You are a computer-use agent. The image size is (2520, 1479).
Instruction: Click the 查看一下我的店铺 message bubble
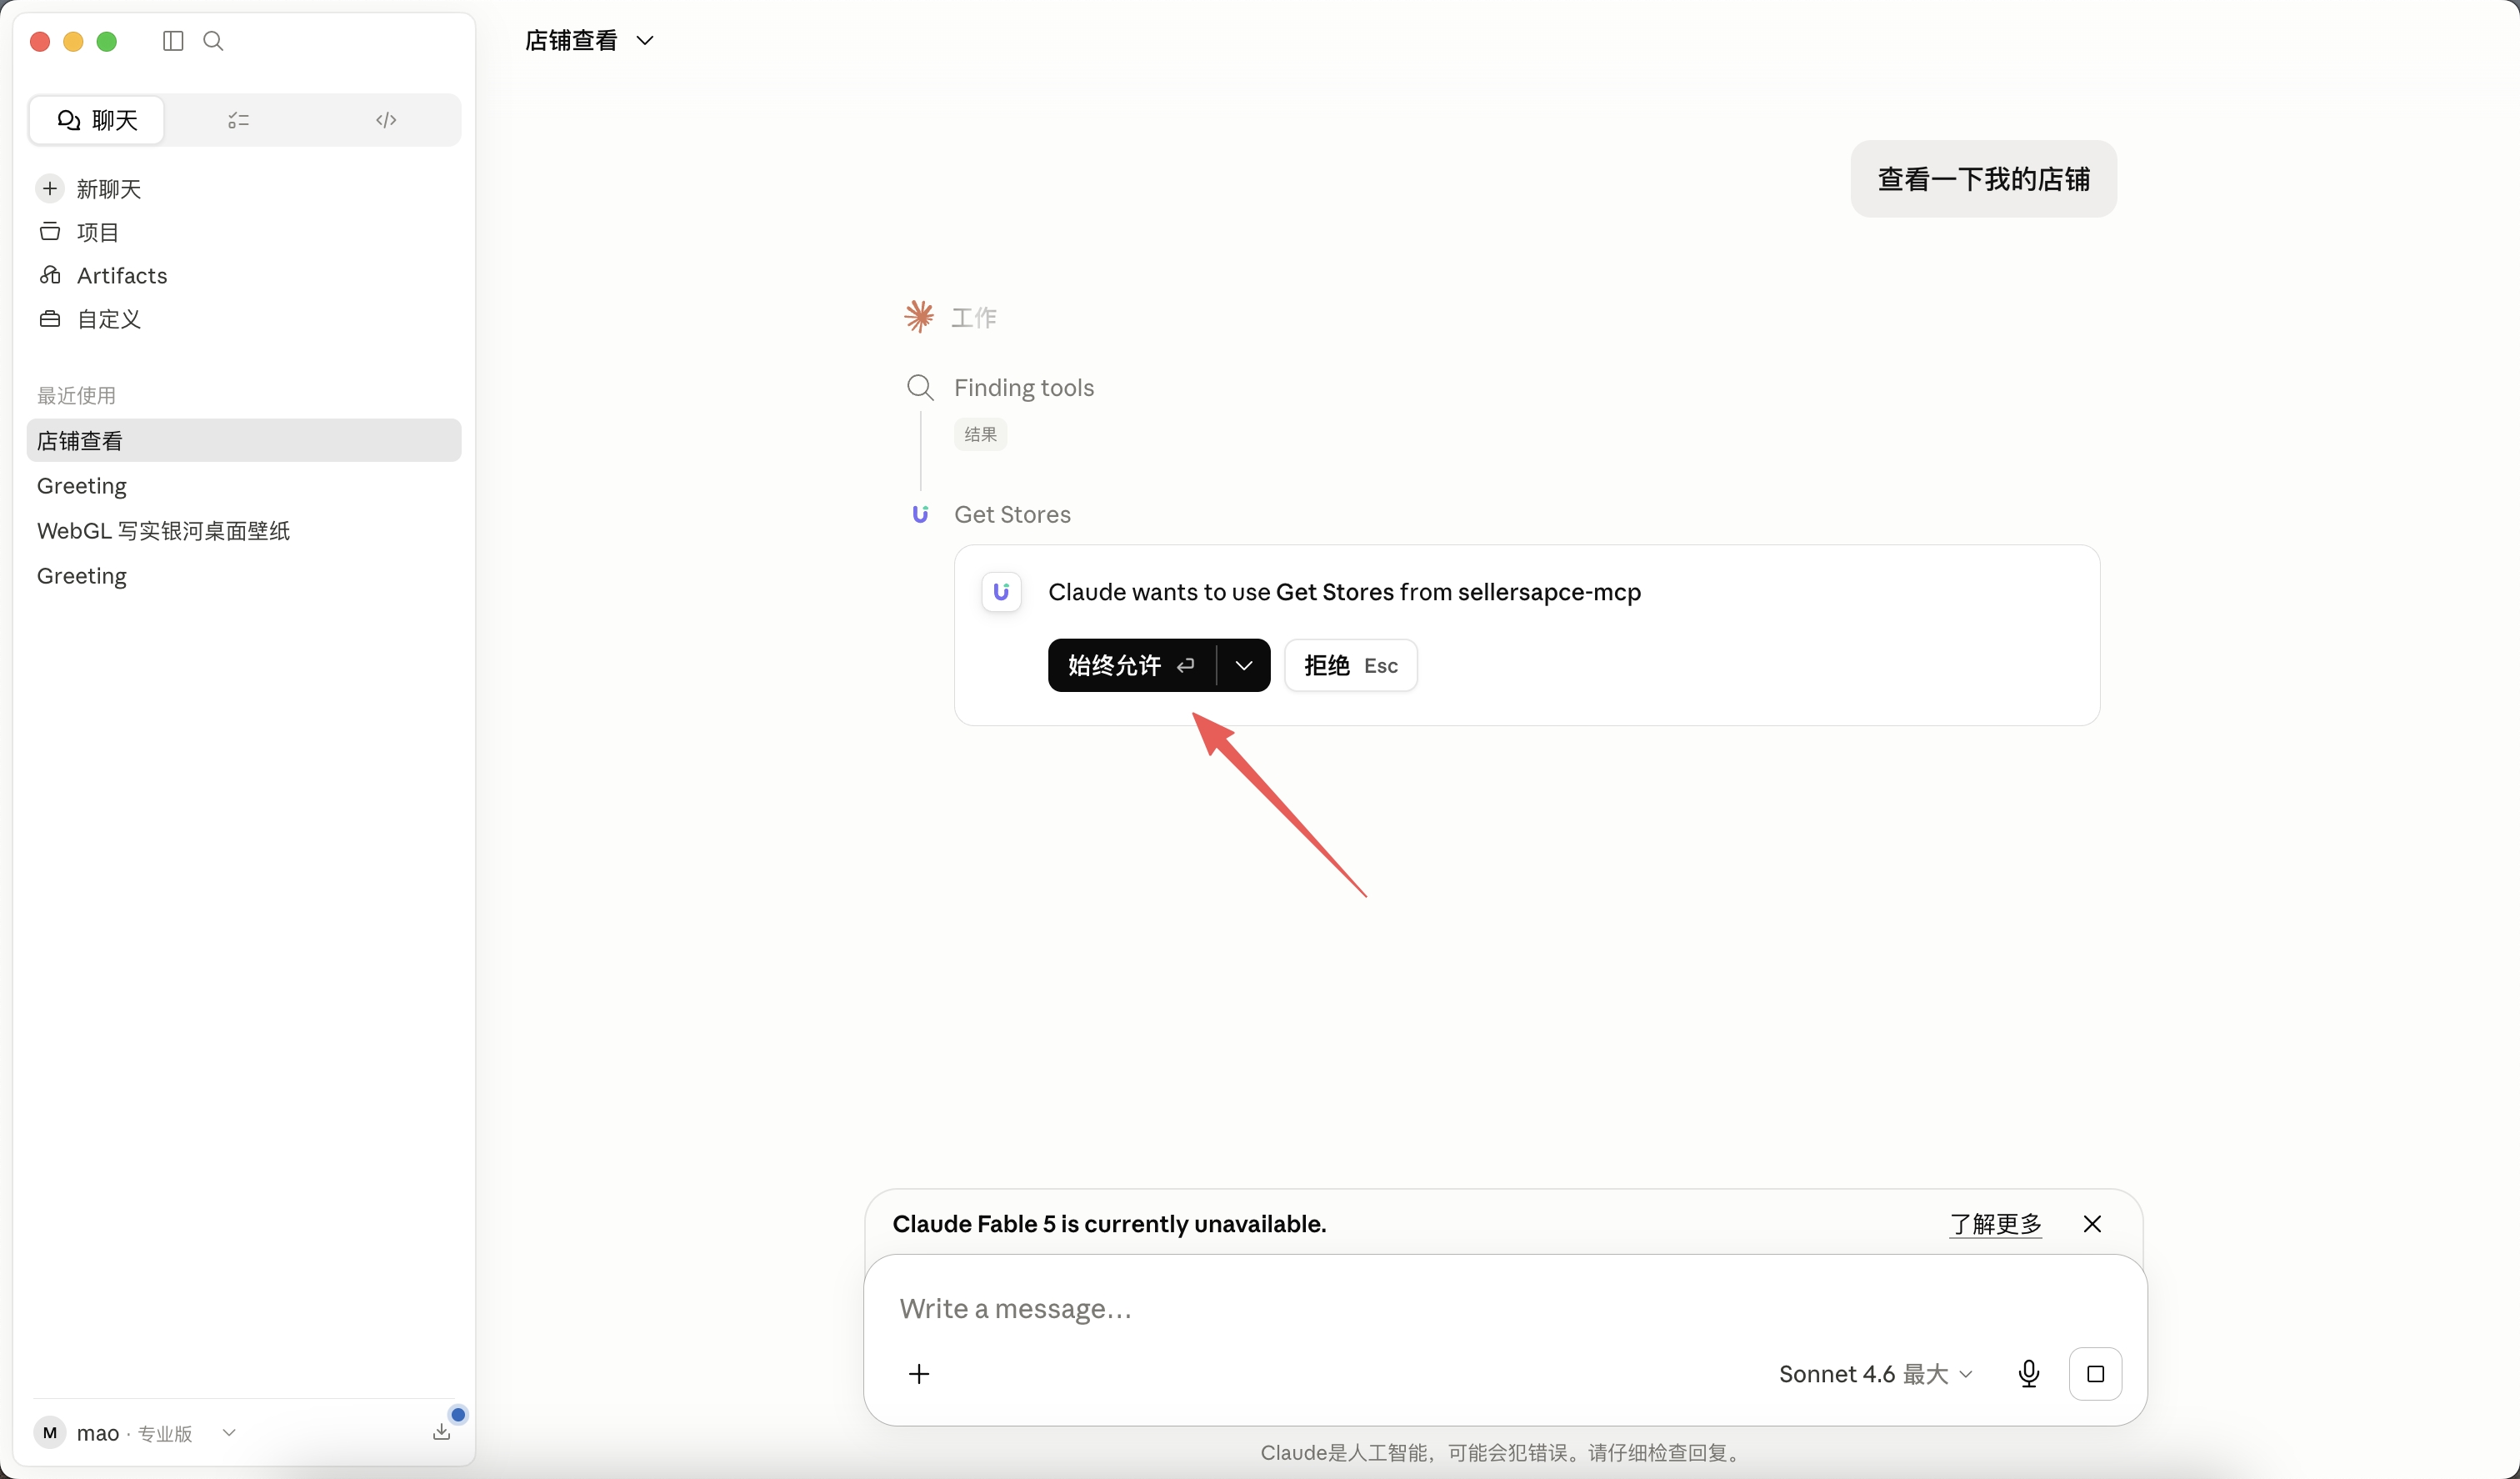1983,179
